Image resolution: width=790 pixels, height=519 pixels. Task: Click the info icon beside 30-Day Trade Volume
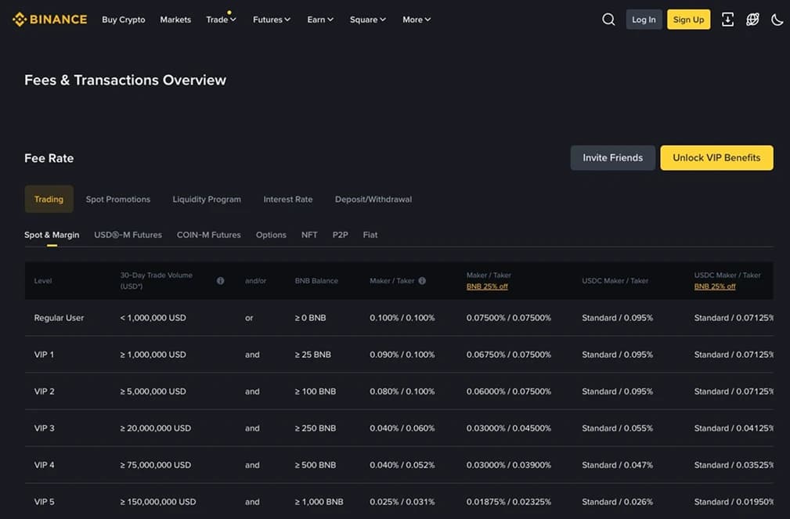pos(222,280)
